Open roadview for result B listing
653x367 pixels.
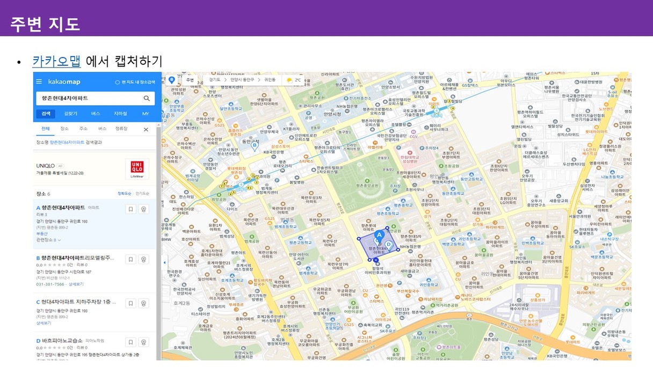(143, 259)
